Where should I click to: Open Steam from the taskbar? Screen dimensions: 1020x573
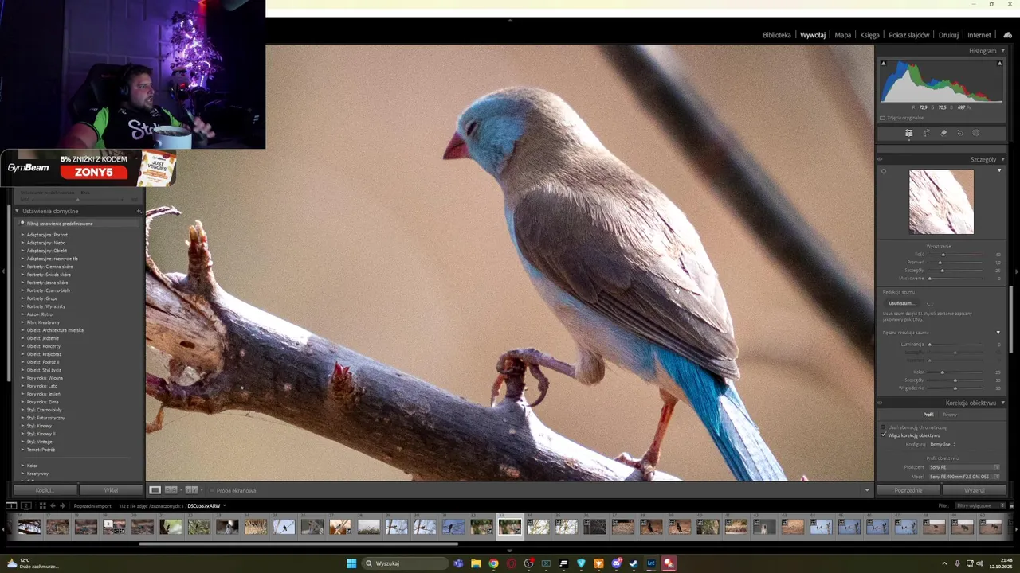pos(634,563)
